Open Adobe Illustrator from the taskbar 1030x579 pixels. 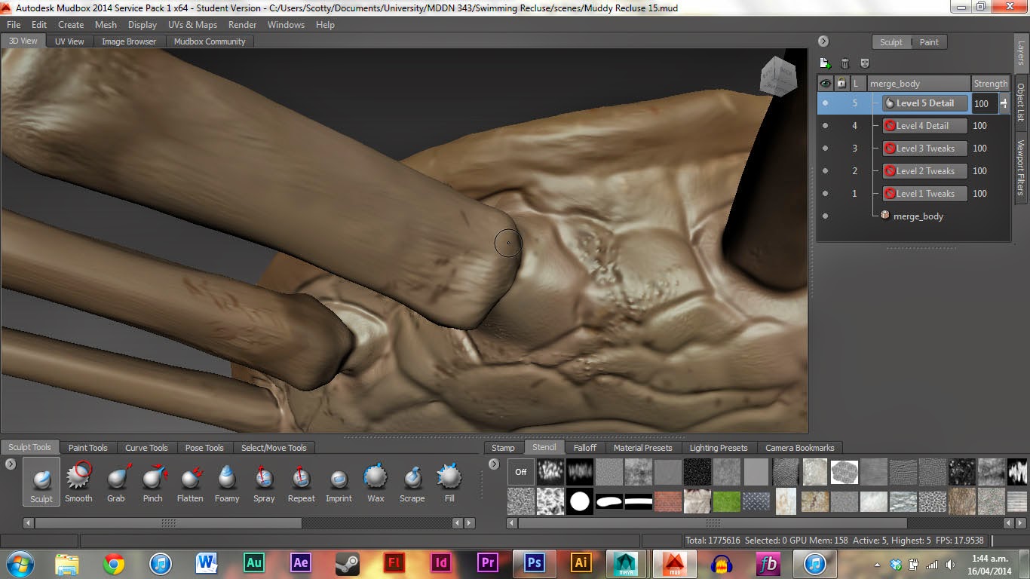pyautogui.click(x=581, y=562)
